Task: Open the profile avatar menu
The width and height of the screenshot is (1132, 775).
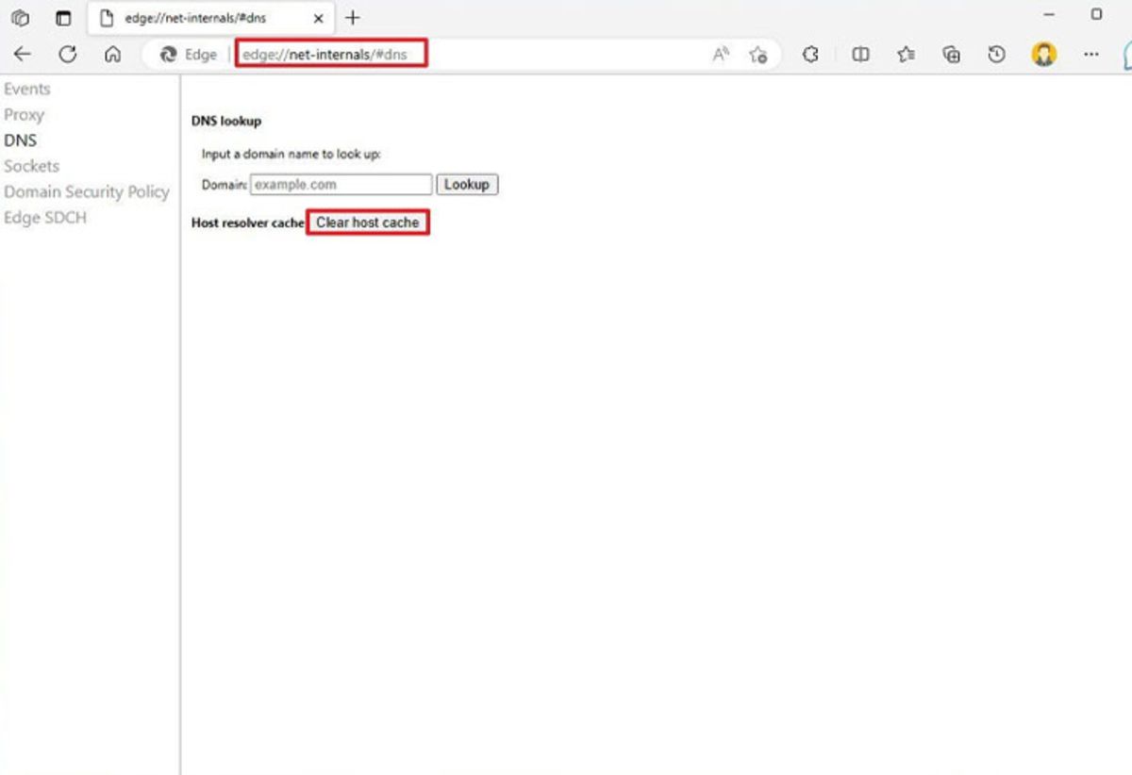Action: pos(1043,55)
